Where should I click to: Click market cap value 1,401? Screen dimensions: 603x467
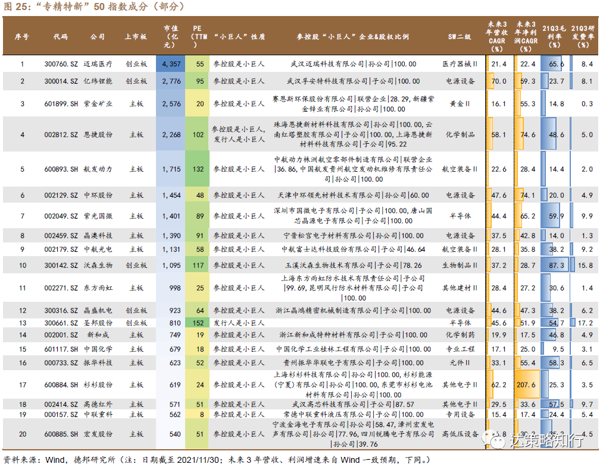171,216
